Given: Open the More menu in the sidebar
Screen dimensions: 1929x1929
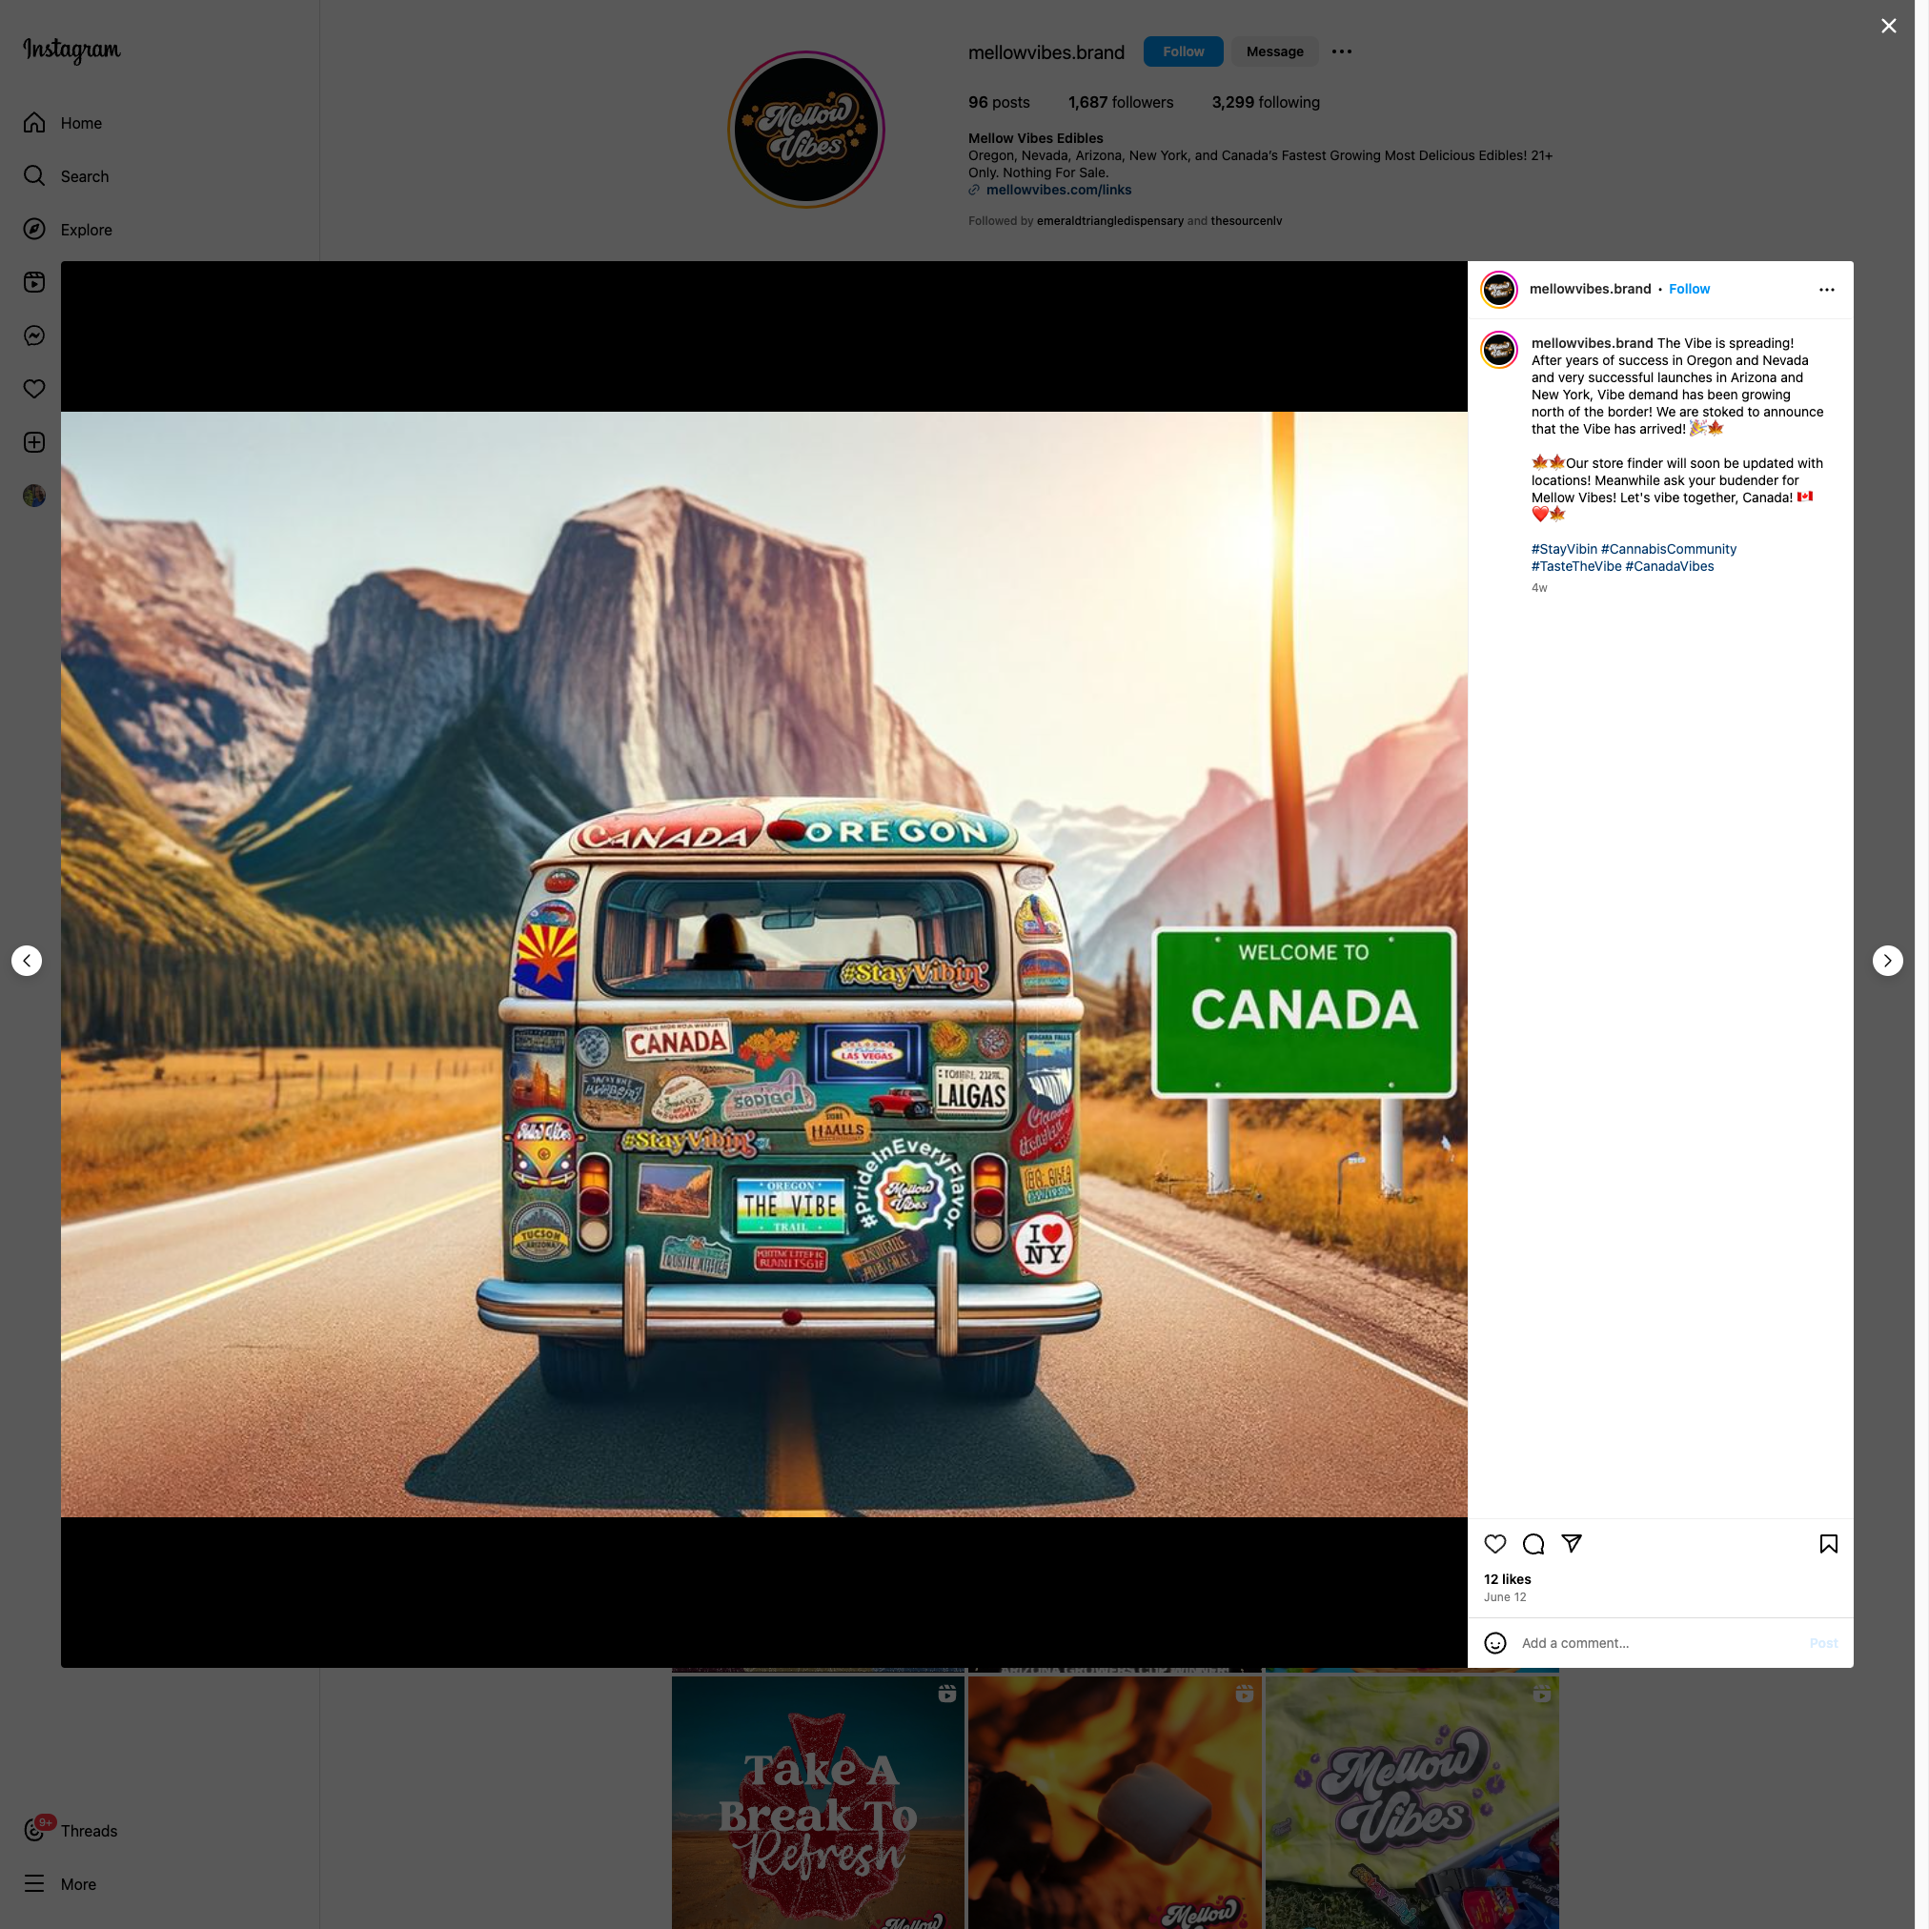Looking at the screenshot, I should click(60, 1884).
